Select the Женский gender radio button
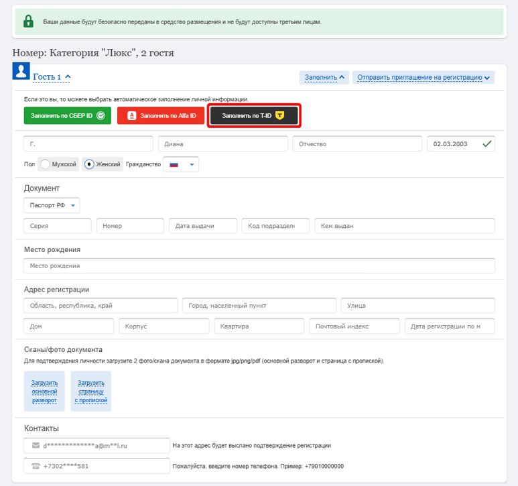The height and width of the screenshot is (486, 518). pos(89,164)
